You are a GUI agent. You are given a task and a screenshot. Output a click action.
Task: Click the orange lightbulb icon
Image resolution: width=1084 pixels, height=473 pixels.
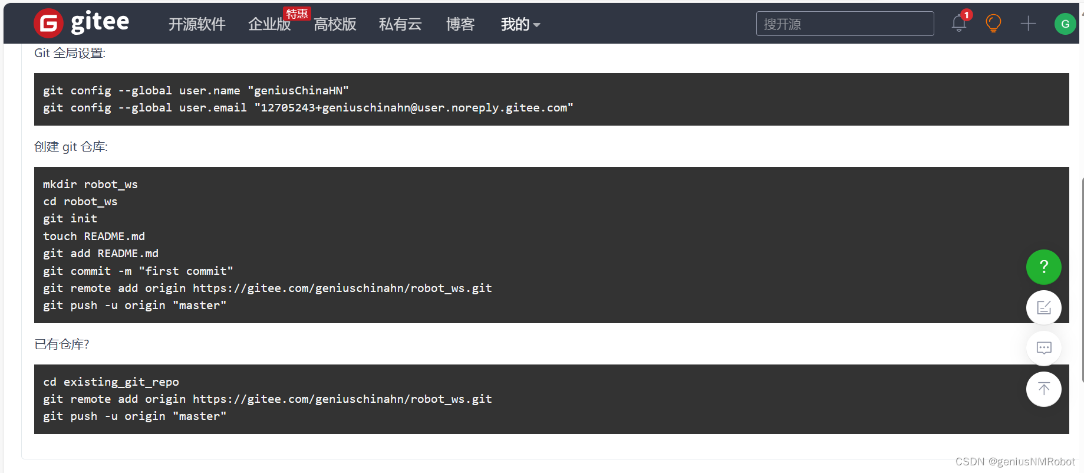pos(993,24)
